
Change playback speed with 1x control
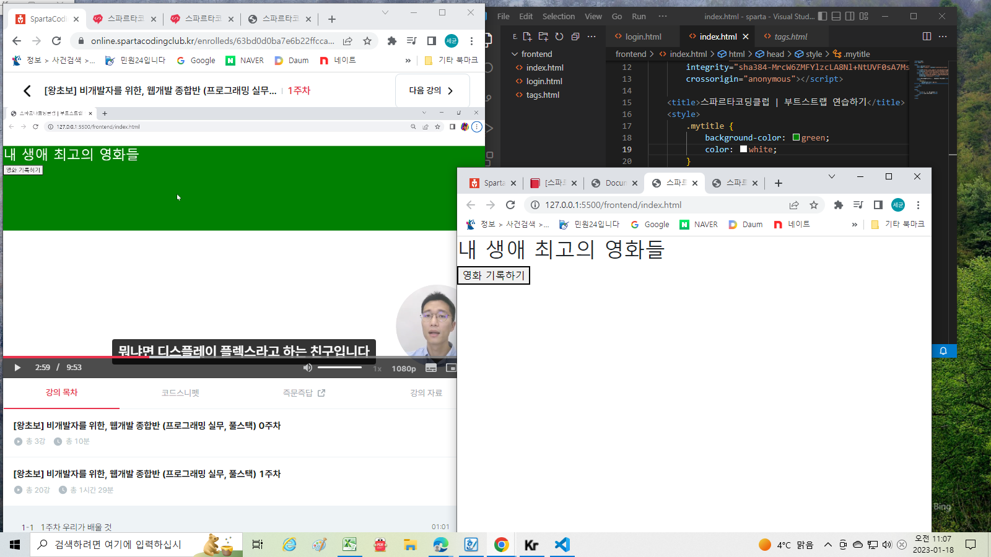pyautogui.click(x=377, y=368)
